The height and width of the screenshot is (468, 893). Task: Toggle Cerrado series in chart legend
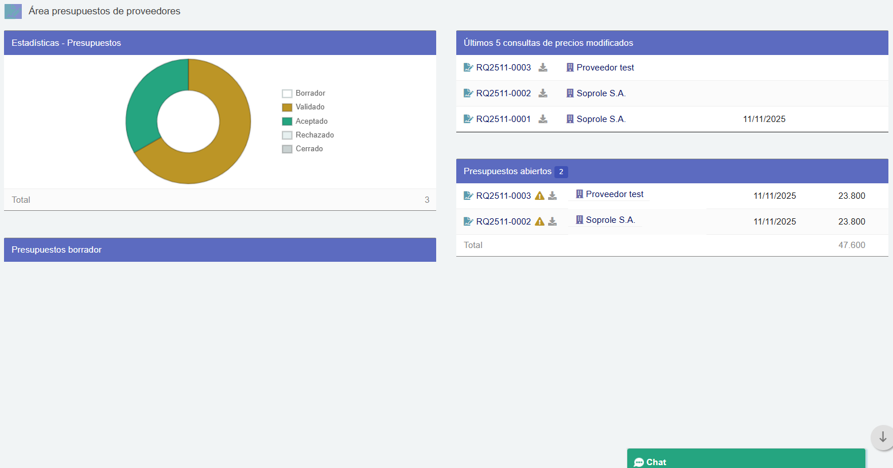pyautogui.click(x=302, y=149)
